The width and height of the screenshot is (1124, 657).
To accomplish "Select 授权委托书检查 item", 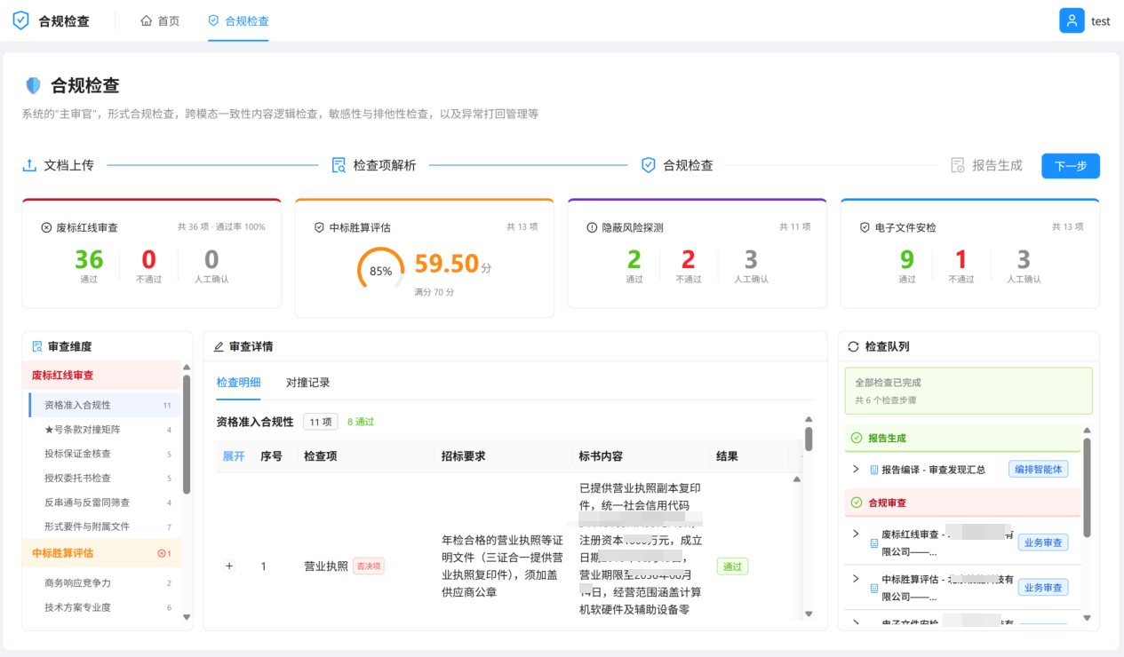I will point(104,478).
